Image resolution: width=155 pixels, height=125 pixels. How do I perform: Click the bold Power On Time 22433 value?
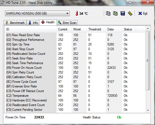[39, 117]
